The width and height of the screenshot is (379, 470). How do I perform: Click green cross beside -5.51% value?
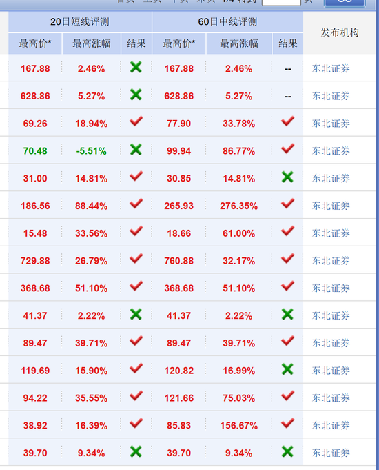136,150
